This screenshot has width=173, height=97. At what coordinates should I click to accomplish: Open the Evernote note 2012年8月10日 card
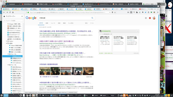(132, 43)
